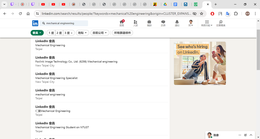Open the 目前公司 current company dropdown
The image size is (260, 139).
coord(100,33)
